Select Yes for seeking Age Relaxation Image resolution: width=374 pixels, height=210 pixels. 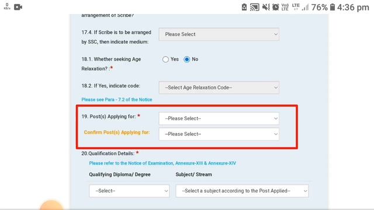pyautogui.click(x=165, y=60)
